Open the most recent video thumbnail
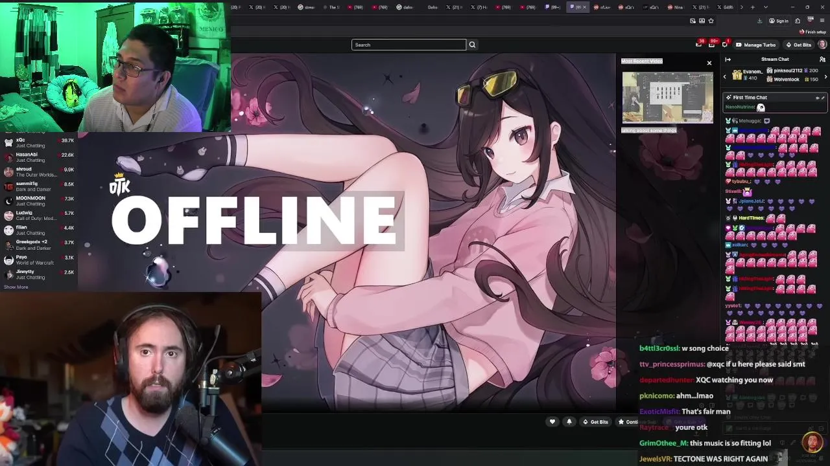 pyautogui.click(x=667, y=97)
